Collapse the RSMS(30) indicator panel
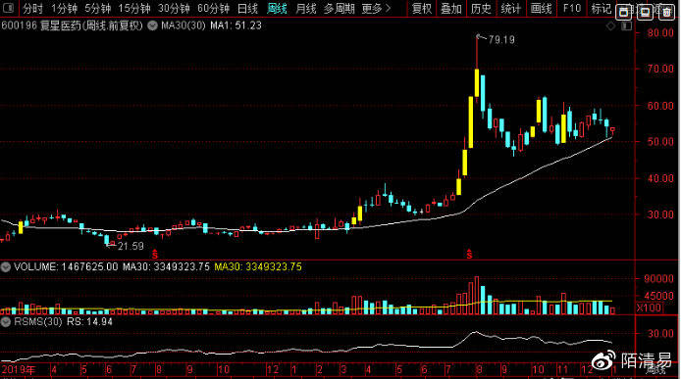The width and height of the screenshot is (681, 379). click(6, 322)
